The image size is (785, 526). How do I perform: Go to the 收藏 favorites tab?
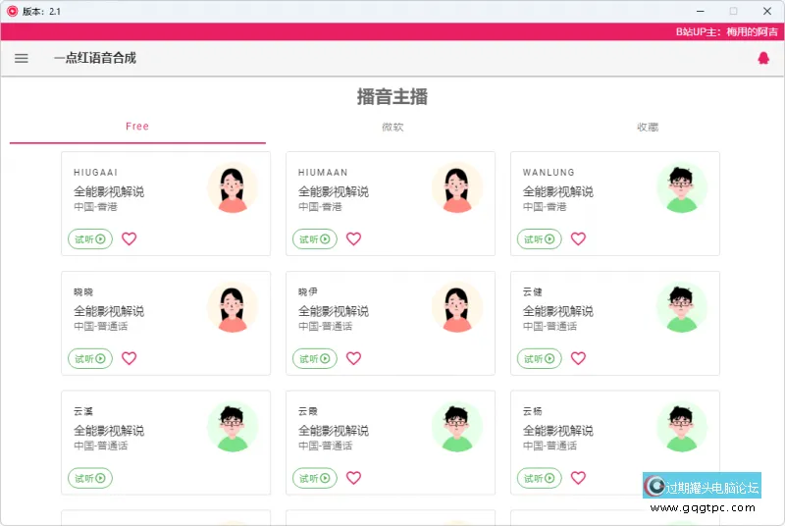pos(648,127)
